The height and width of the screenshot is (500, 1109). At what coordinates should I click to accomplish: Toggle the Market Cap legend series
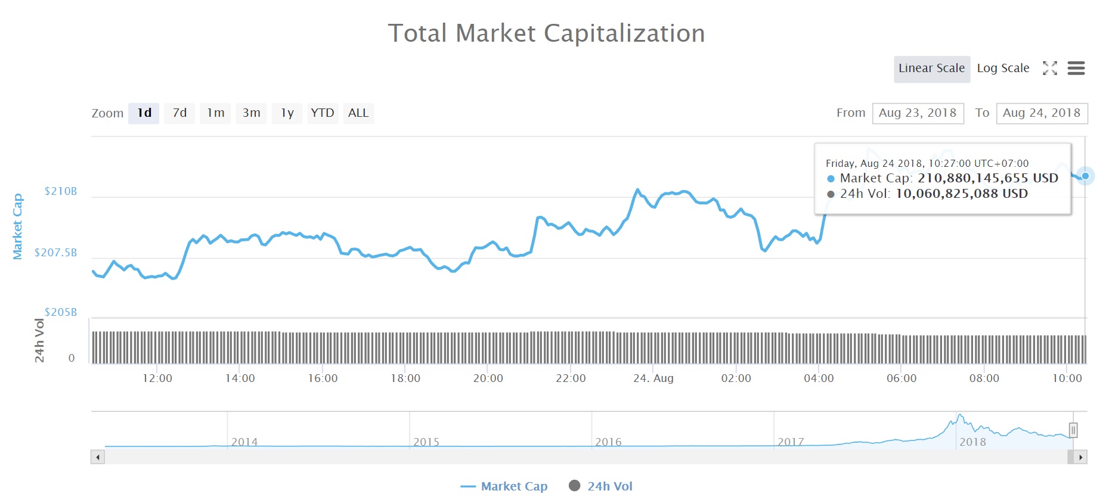click(504, 486)
